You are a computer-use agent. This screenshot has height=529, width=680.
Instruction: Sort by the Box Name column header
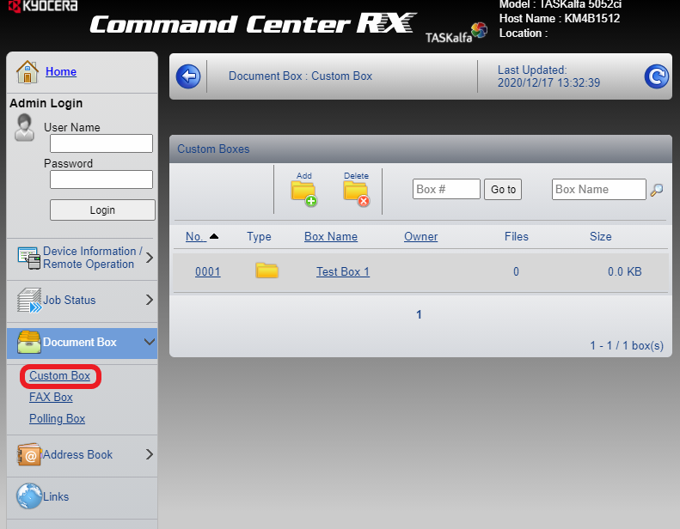[x=331, y=236]
